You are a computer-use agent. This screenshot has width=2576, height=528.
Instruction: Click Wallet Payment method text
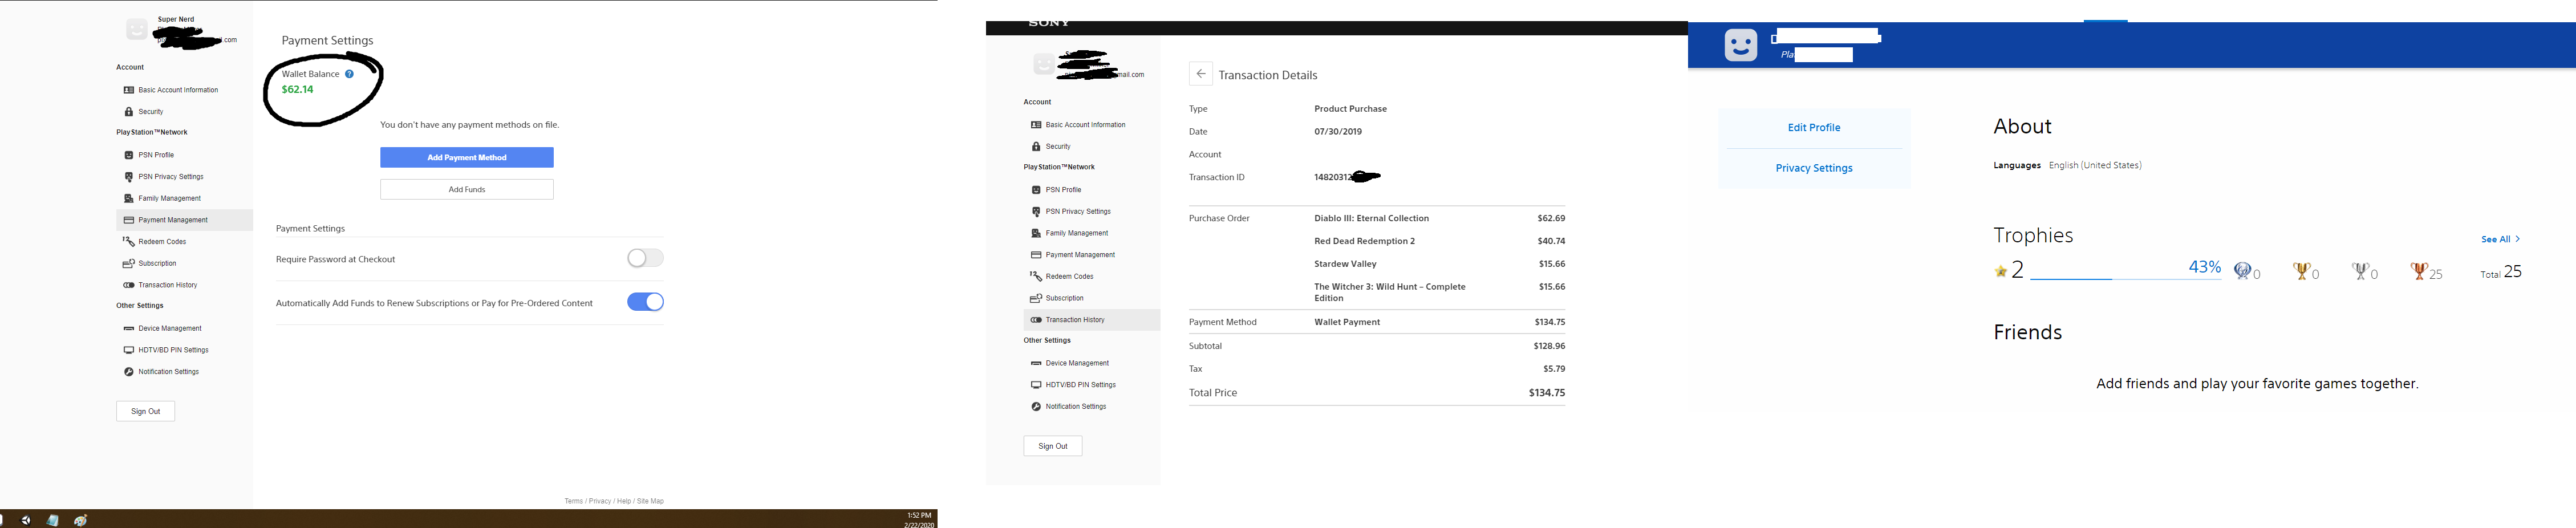point(1347,322)
